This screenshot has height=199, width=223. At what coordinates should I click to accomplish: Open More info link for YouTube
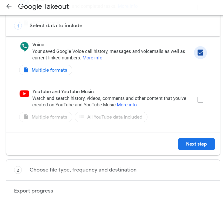point(127,105)
